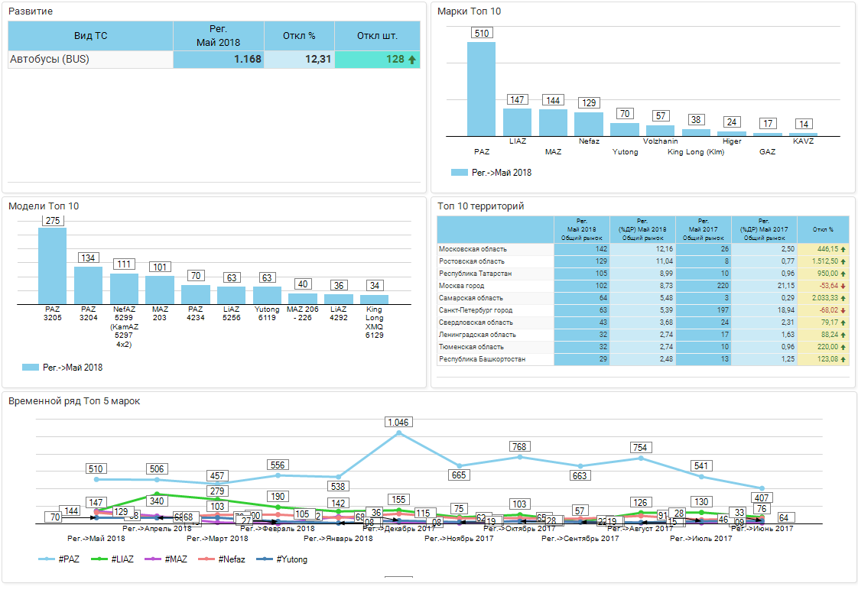Click red down arrow in Санкт-Петербург город row
858x606 pixels.
coord(843,310)
